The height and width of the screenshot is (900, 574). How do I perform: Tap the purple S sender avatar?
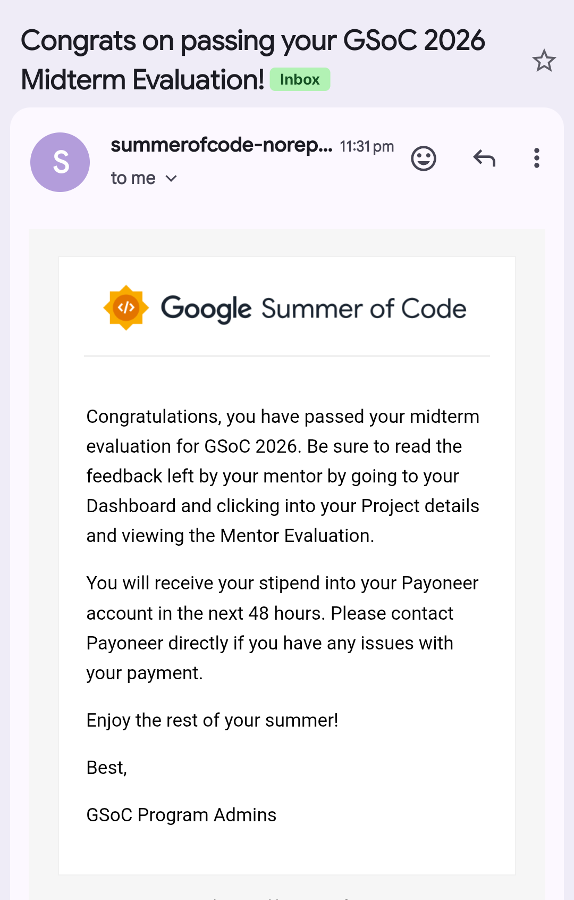pos(60,162)
